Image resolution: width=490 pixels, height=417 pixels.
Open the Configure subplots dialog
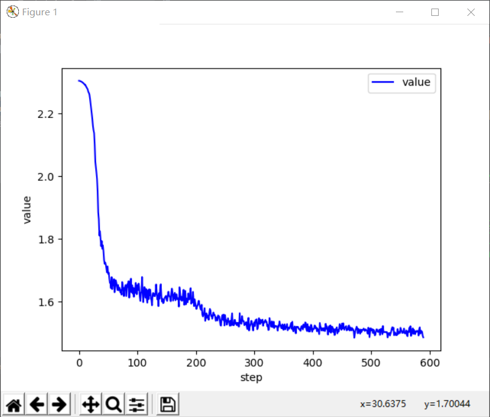pos(137,404)
